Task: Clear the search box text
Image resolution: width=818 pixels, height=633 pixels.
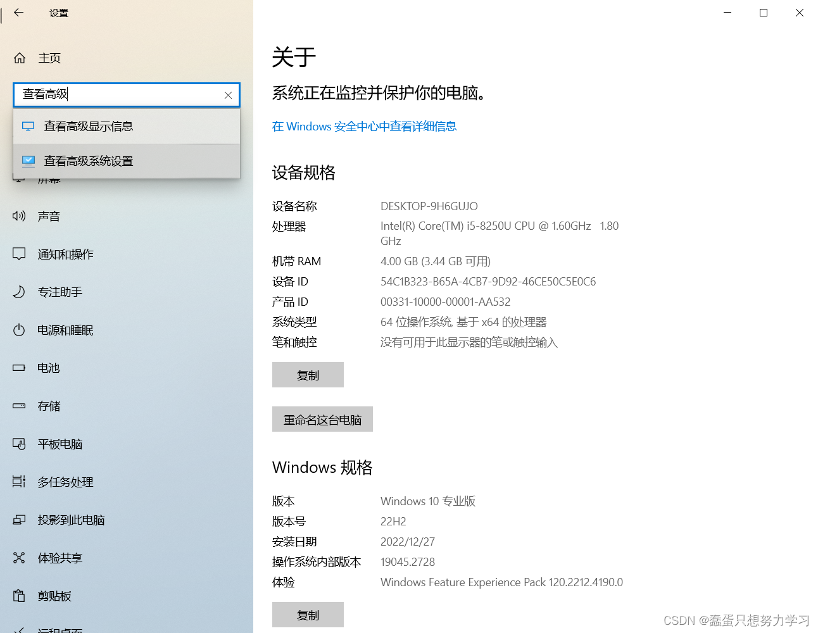Action: point(227,95)
